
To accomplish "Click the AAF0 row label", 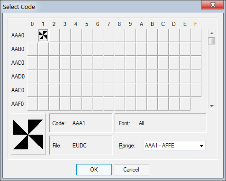I will 18,104.
